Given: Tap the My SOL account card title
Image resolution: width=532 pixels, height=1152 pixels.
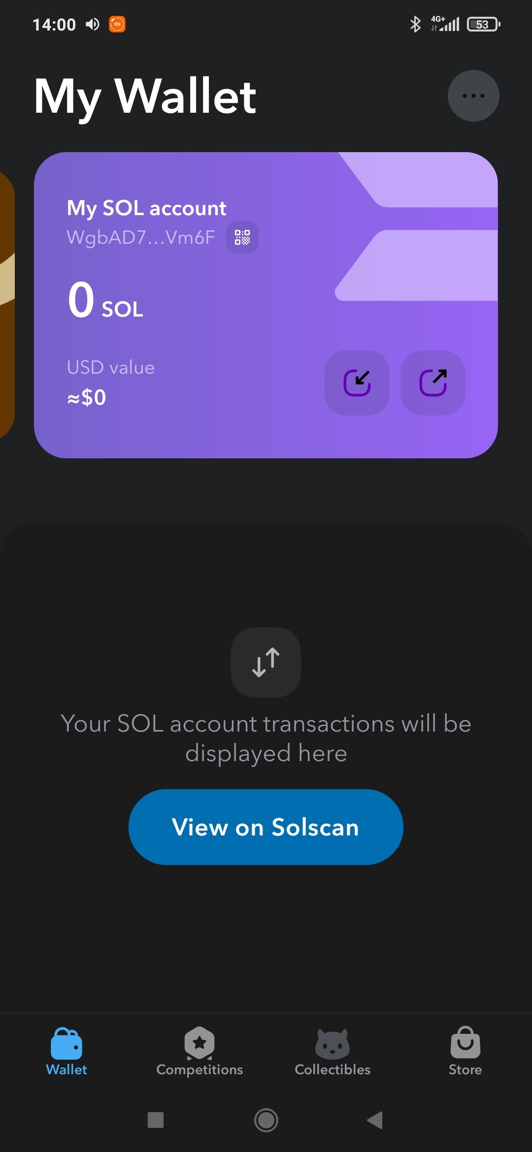Looking at the screenshot, I should point(146,208).
